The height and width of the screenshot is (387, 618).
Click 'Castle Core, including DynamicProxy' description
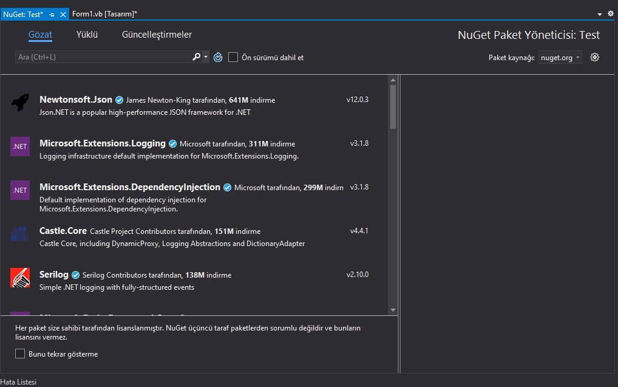point(172,244)
